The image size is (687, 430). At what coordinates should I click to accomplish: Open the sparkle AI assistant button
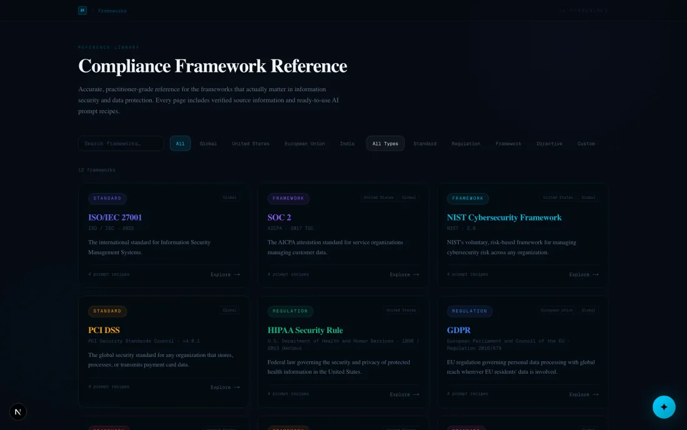point(664,407)
